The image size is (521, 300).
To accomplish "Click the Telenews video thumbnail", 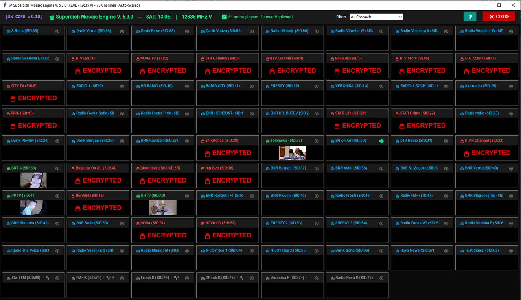I will [x=292, y=152].
